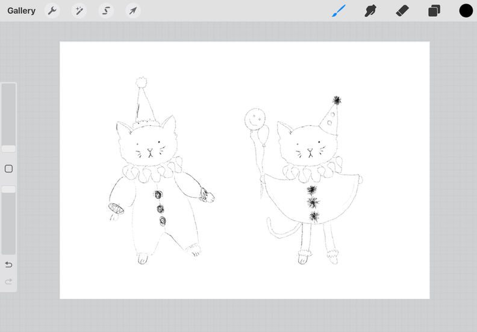Viewport: 477px width, 332px height.
Task: Click the brush size slider handle
Action: (x=8, y=149)
